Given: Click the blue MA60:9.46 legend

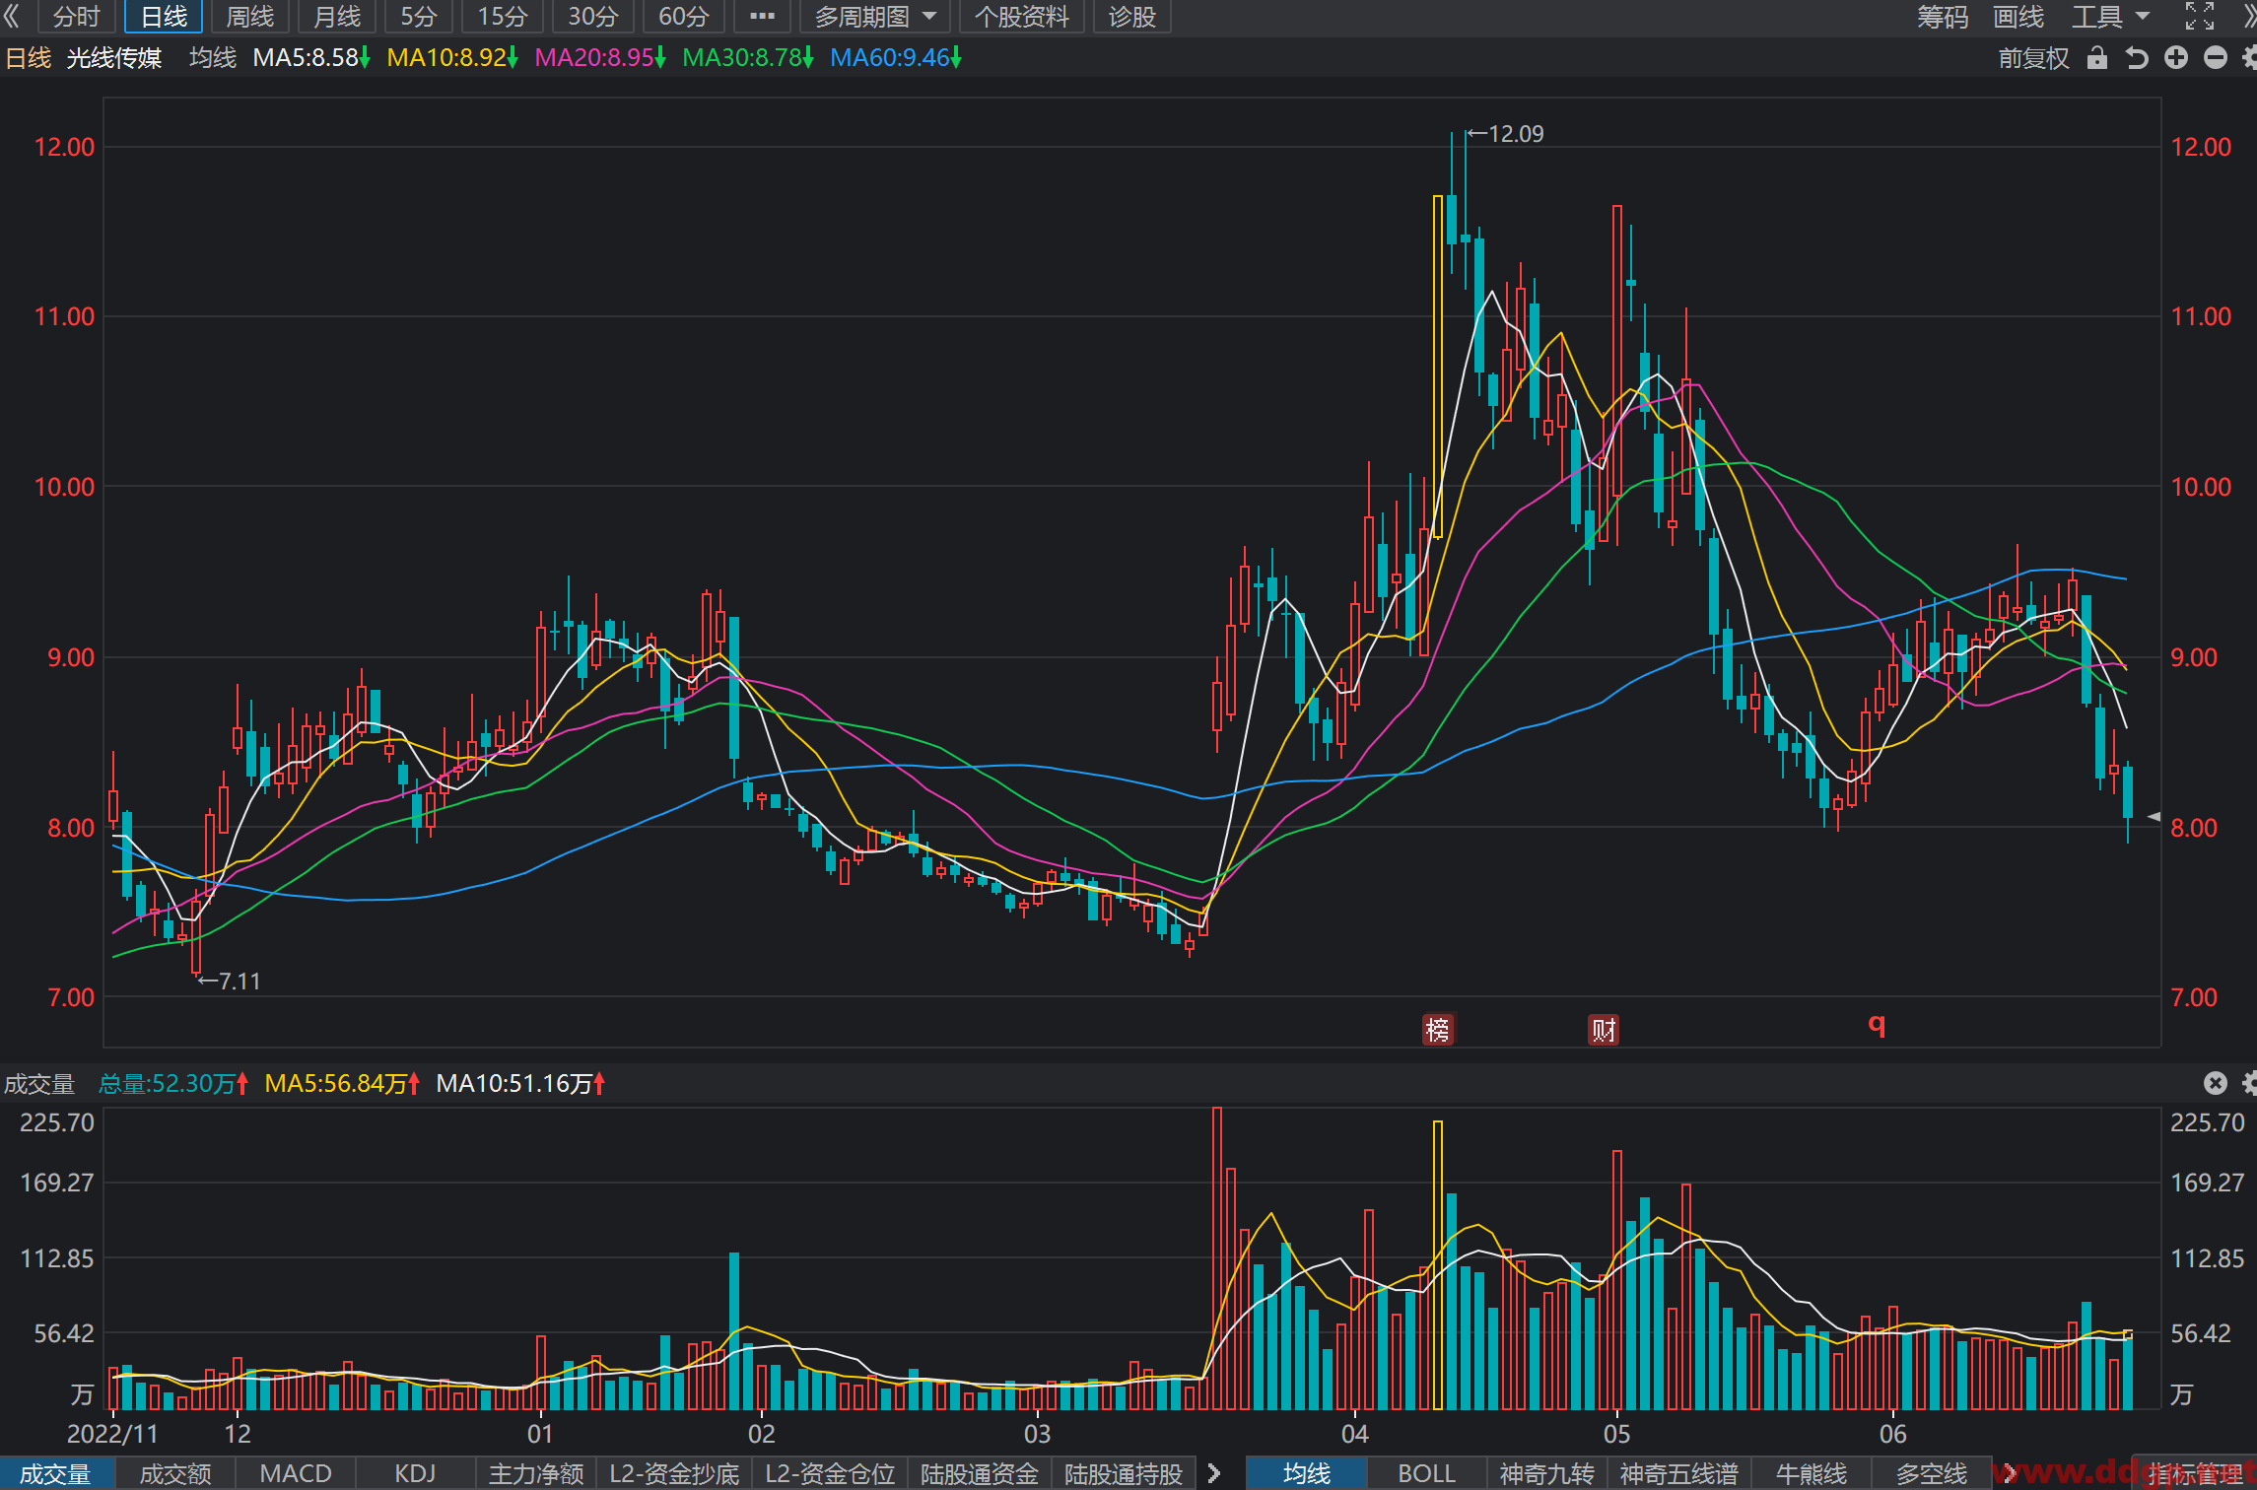Looking at the screenshot, I should click(896, 58).
